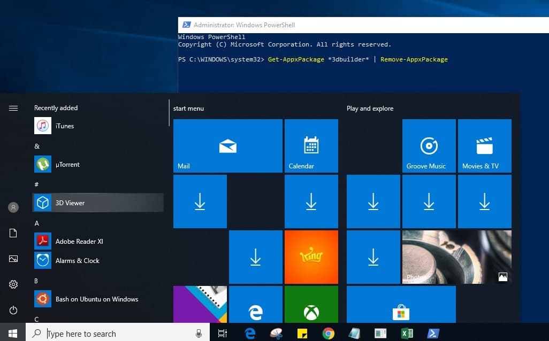Click the download tile left of Photos
The image size is (549, 341).
click(x=373, y=257)
